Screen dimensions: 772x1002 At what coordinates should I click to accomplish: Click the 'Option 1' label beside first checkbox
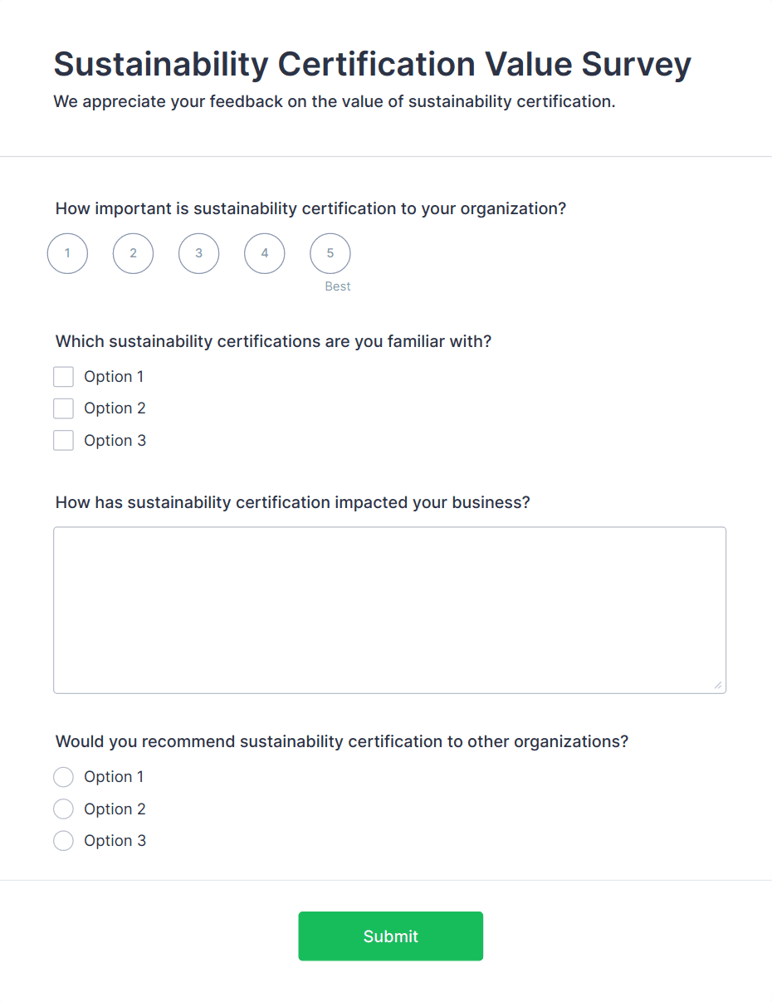114,377
